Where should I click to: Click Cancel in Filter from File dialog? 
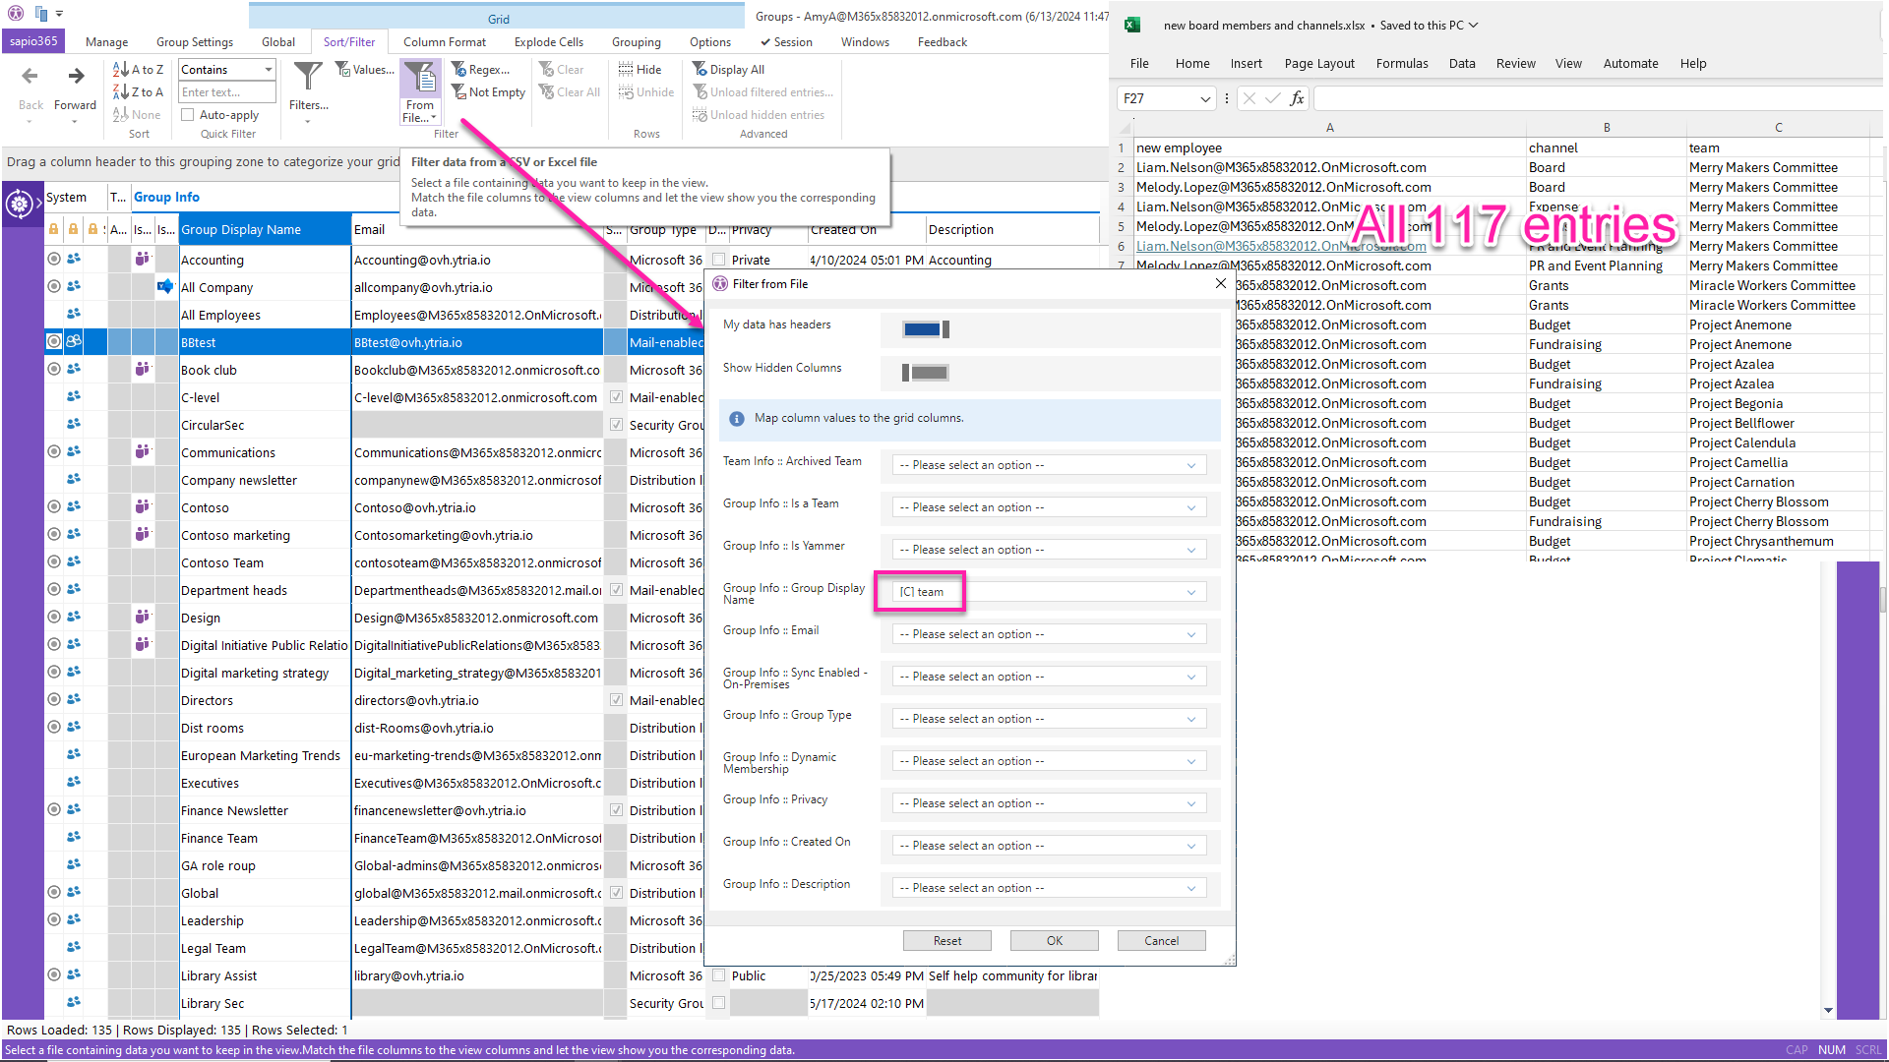1162,941
